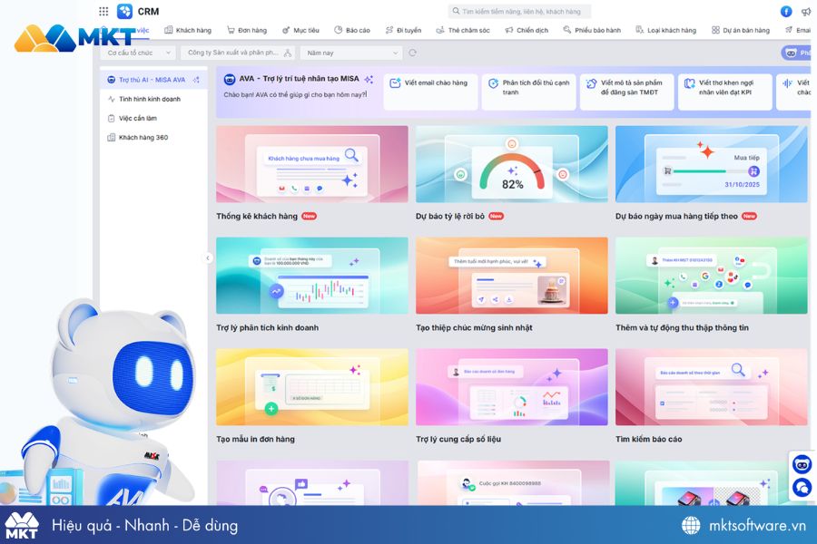
Task: Click the icon in Phân tích đối thủ cạnh tranh
Action: pyautogui.click(x=494, y=83)
